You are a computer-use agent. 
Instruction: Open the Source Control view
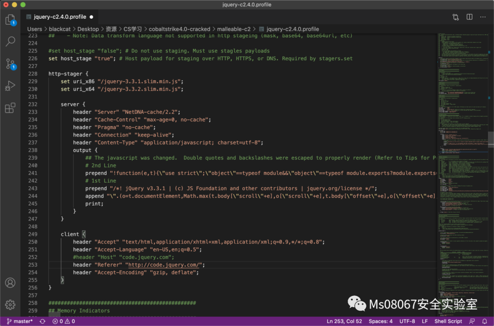[11, 64]
